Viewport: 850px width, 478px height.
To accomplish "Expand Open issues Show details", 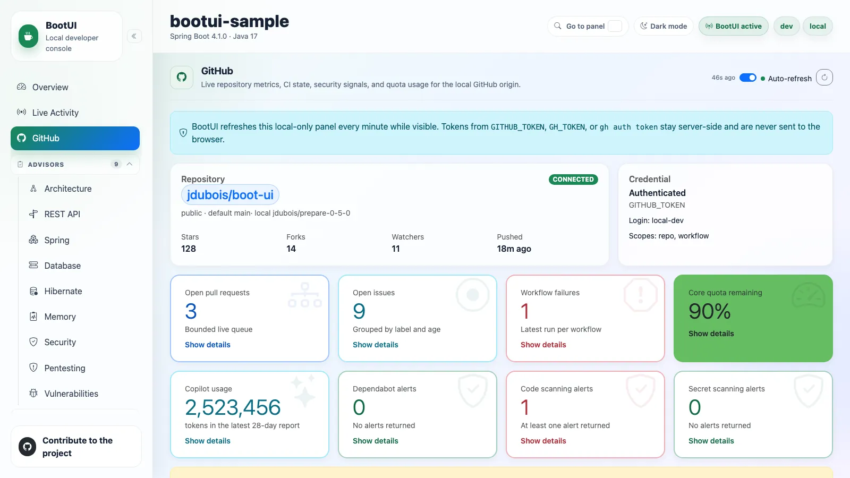I will (x=376, y=345).
